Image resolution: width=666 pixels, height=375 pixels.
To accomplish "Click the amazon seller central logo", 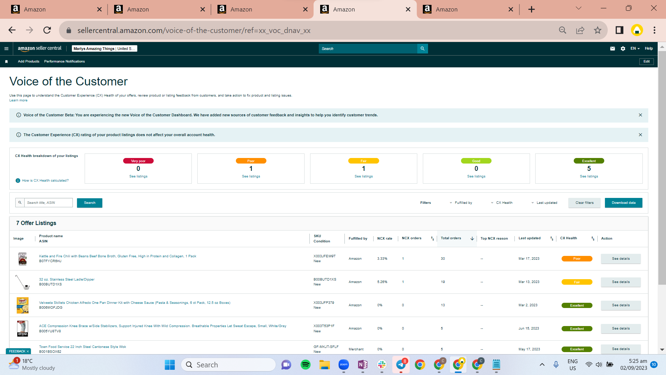I will point(40,49).
